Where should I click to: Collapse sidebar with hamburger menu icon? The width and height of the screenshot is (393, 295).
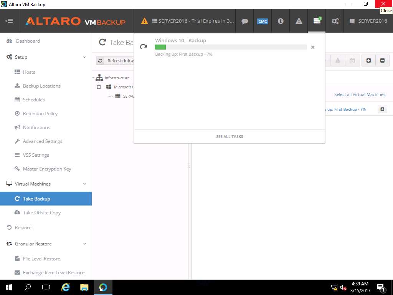coord(9,21)
